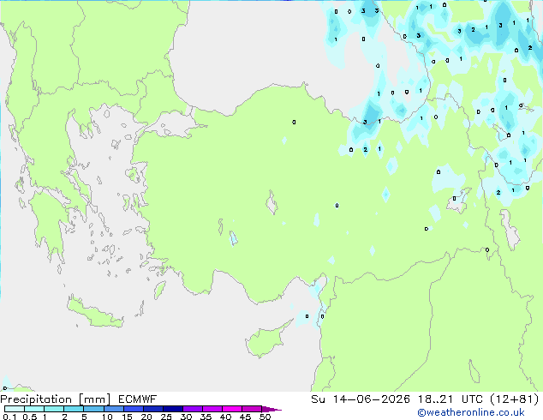Image resolution: width=543 pixels, height=420 pixels.
Task: Select the 35–40 mm legend swatch
Action: [x=212, y=409]
